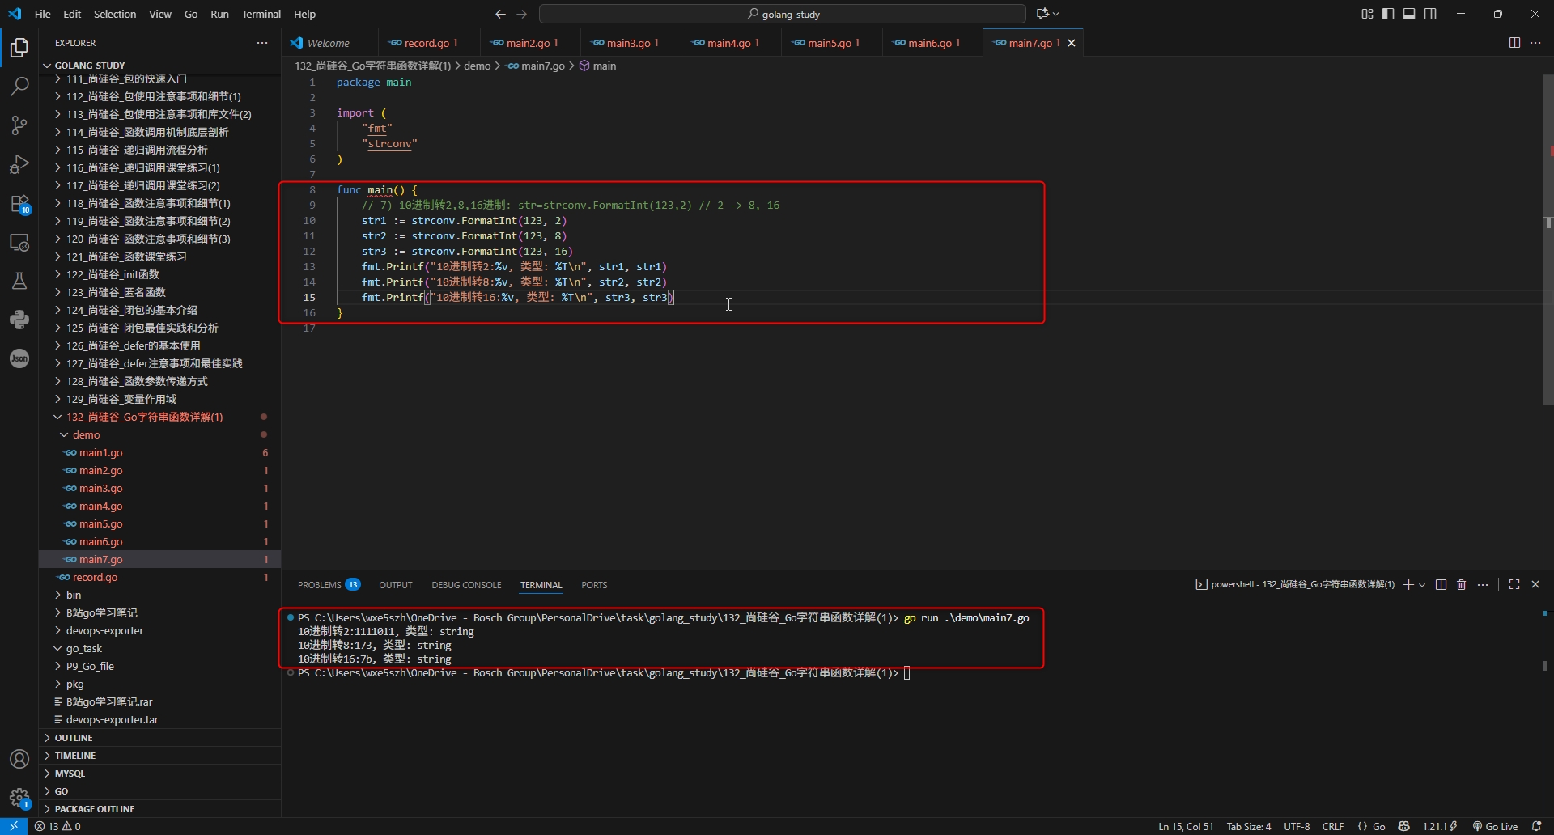This screenshot has width=1554, height=835.
Task: Go back with the title bar arrow
Action: click(500, 14)
